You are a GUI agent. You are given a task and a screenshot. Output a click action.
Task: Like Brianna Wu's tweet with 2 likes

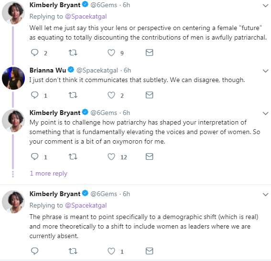(111, 95)
